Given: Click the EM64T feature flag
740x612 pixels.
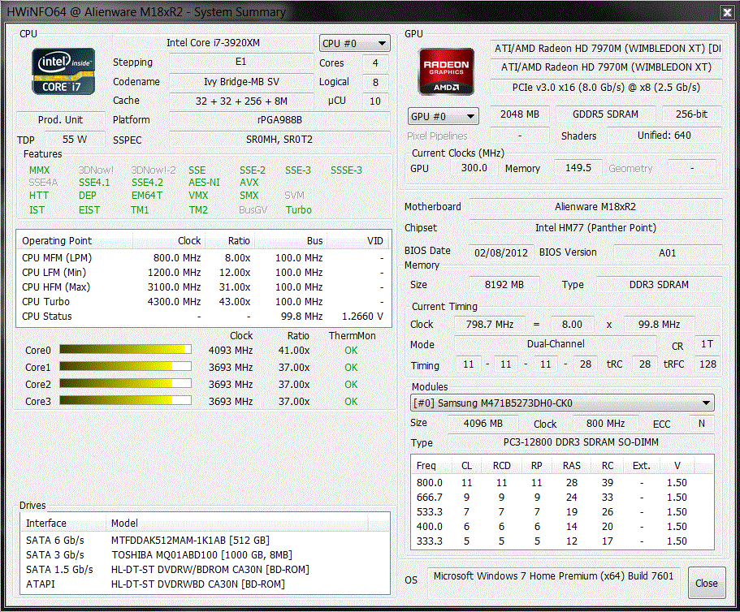Looking at the screenshot, I should point(147,195).
